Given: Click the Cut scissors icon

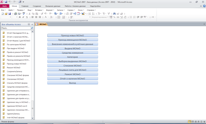Looking at the screenshot, I should (x=29, y=13).
